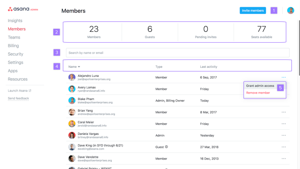Click the 0 Pending invites stat

pyautogui.click(x=205, y=32)
